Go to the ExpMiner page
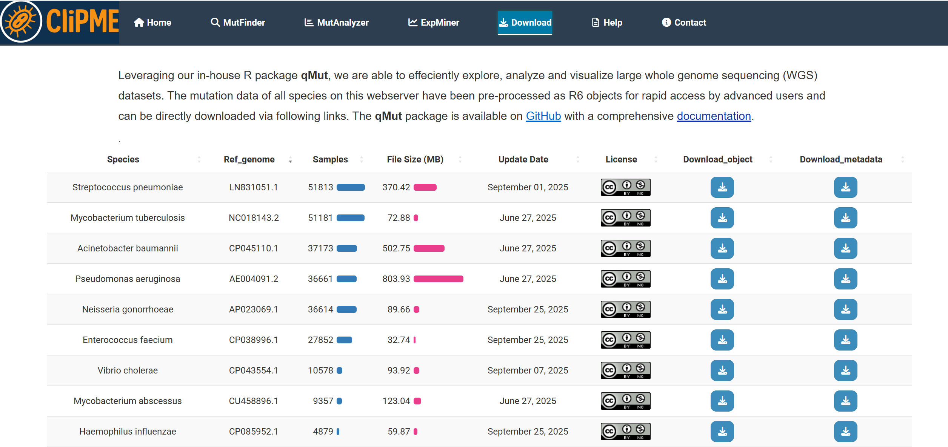The height and width of the screenshot is (447, 948). point(434,23)
